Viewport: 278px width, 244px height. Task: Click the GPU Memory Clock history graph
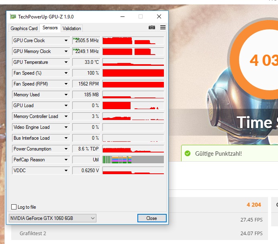point(133,51)
